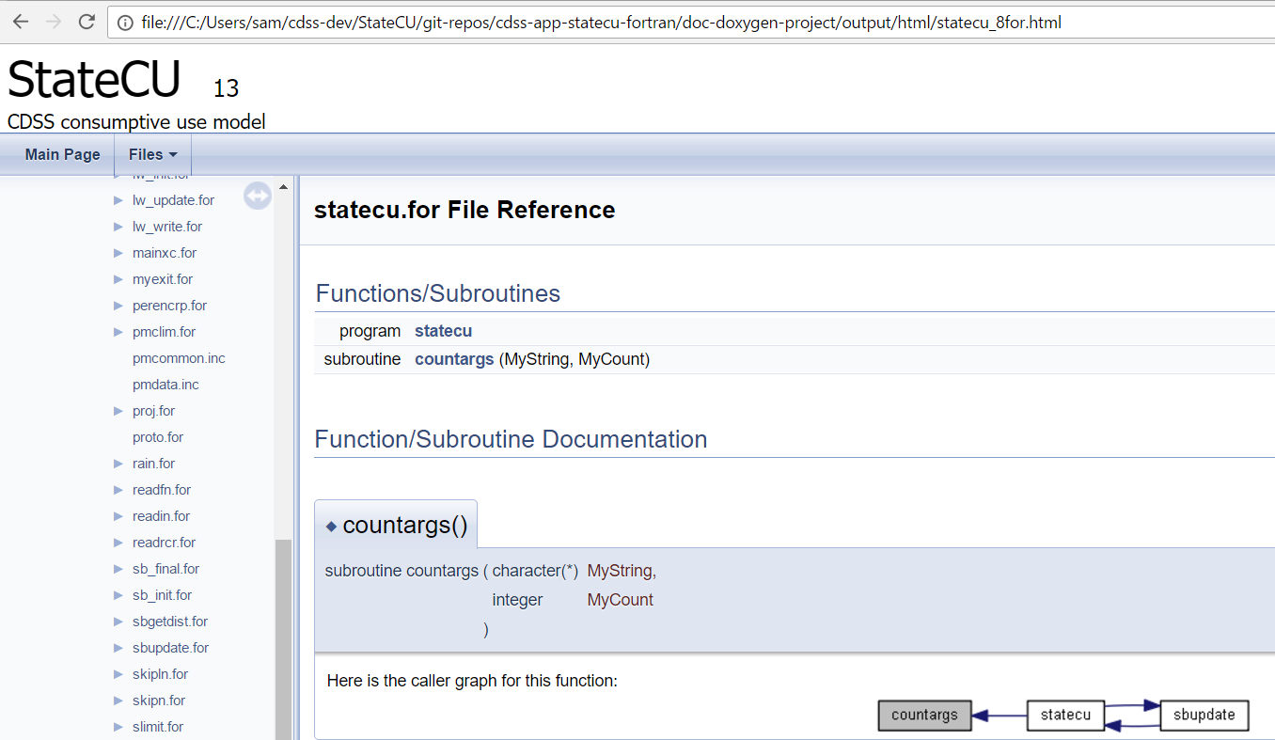Open proto.for from the sidebar

[x=157, y=436]
